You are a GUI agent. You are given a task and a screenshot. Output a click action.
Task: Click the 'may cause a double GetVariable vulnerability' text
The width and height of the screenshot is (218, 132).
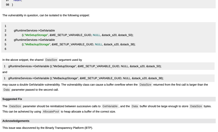tap(31, 85)
